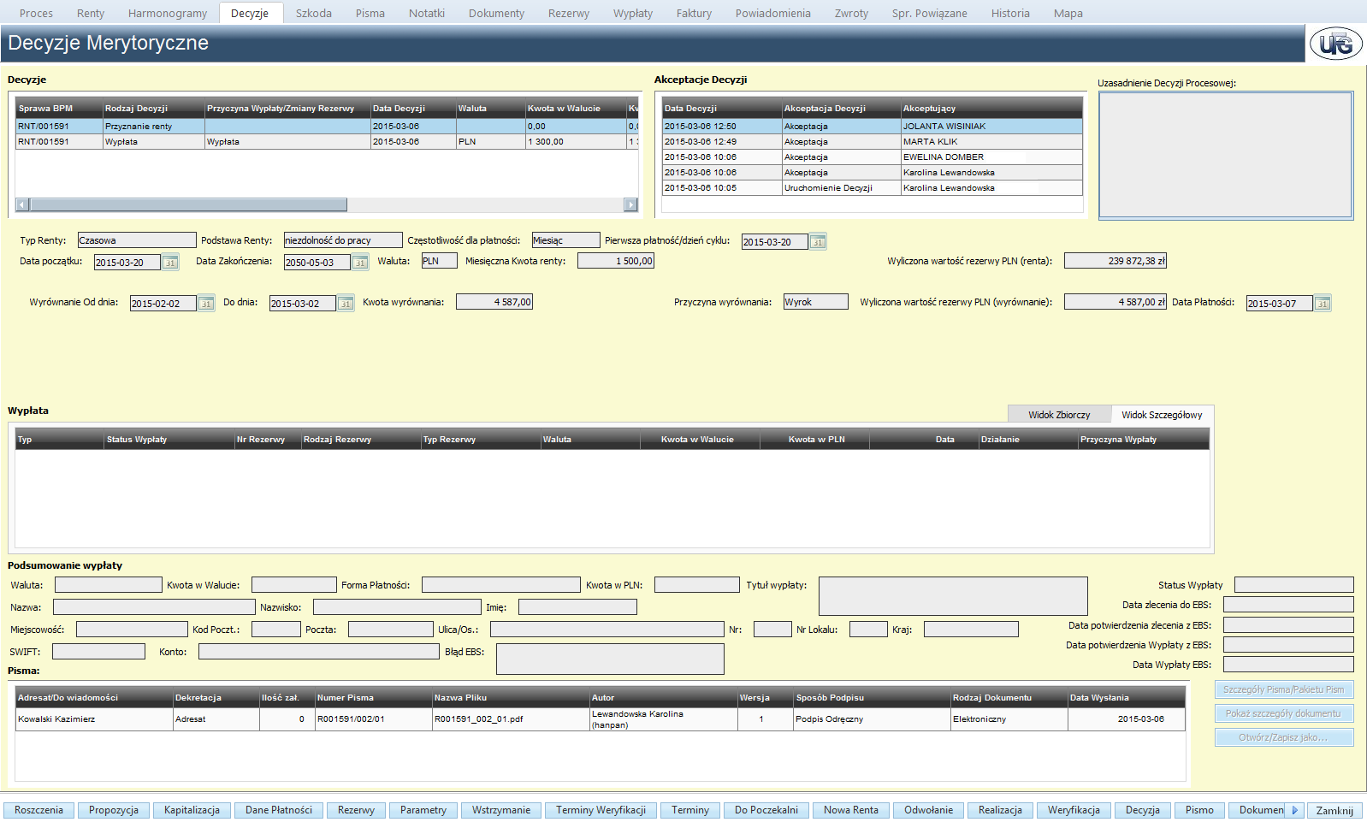Viewport: 1367px width, 822px height.
Task: Open the Faktury tab
Action: 694,13
